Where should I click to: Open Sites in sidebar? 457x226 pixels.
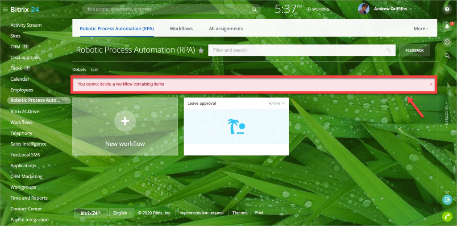coord(16,36)
